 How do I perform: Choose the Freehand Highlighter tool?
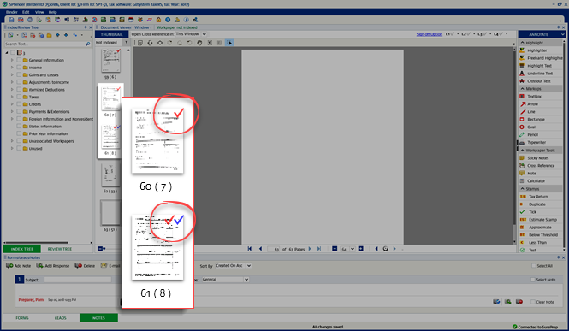(541, 58)
